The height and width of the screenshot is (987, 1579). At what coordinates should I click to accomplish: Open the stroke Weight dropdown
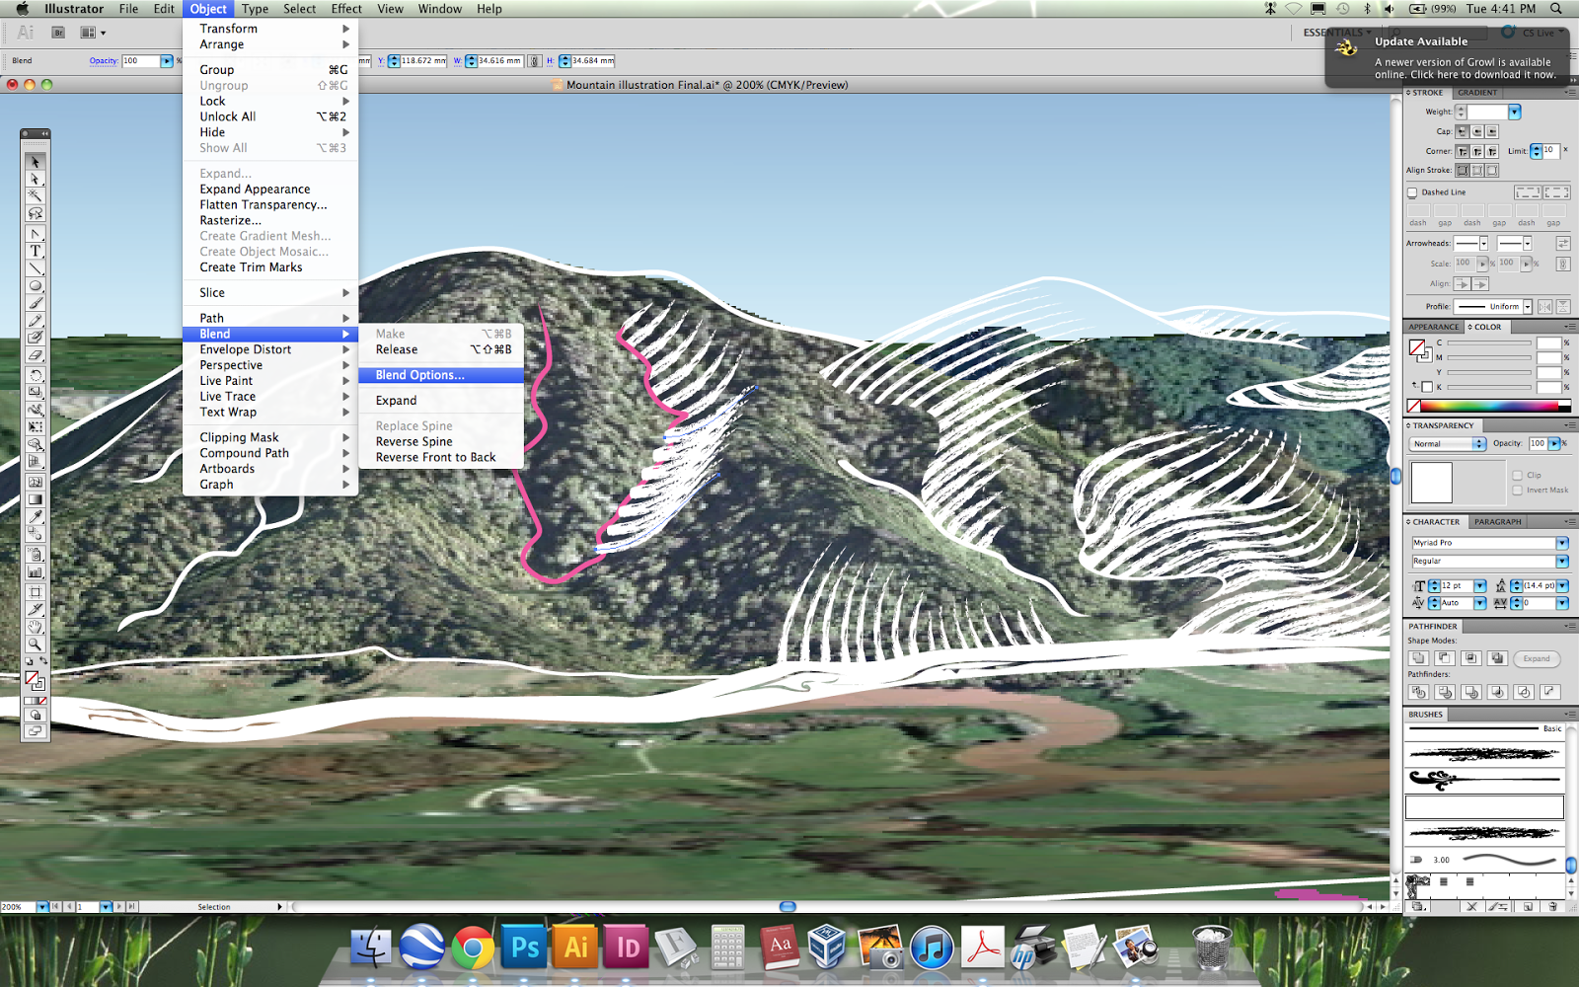point(1514,113)
